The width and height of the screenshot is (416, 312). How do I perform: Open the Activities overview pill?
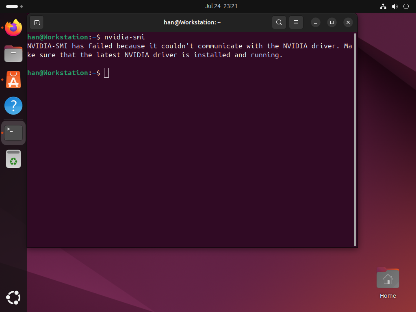[x=14, y=6]
